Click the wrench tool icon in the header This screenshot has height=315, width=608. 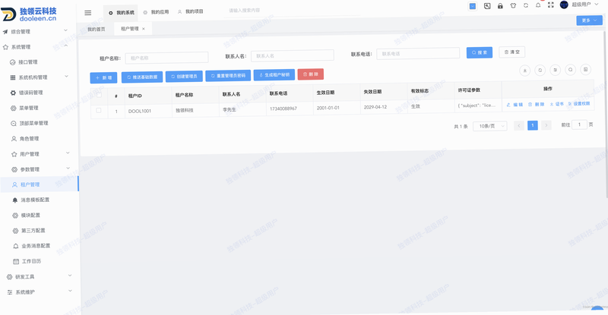(487, 6)
